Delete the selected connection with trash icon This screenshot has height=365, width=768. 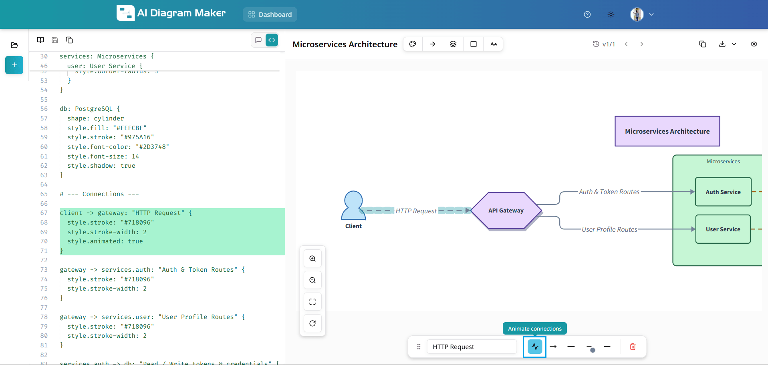click(633, 347)
